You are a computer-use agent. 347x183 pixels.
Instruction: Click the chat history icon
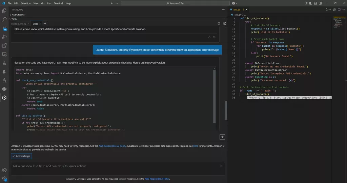[219, 24]
